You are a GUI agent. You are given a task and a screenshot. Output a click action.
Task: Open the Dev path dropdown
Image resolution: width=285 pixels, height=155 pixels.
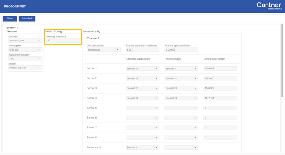coord(25,41)
